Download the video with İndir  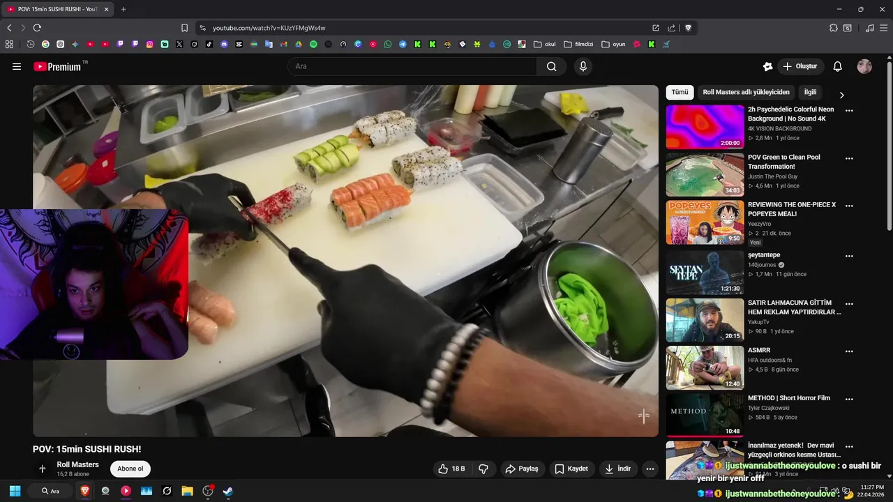pos(618,469)
